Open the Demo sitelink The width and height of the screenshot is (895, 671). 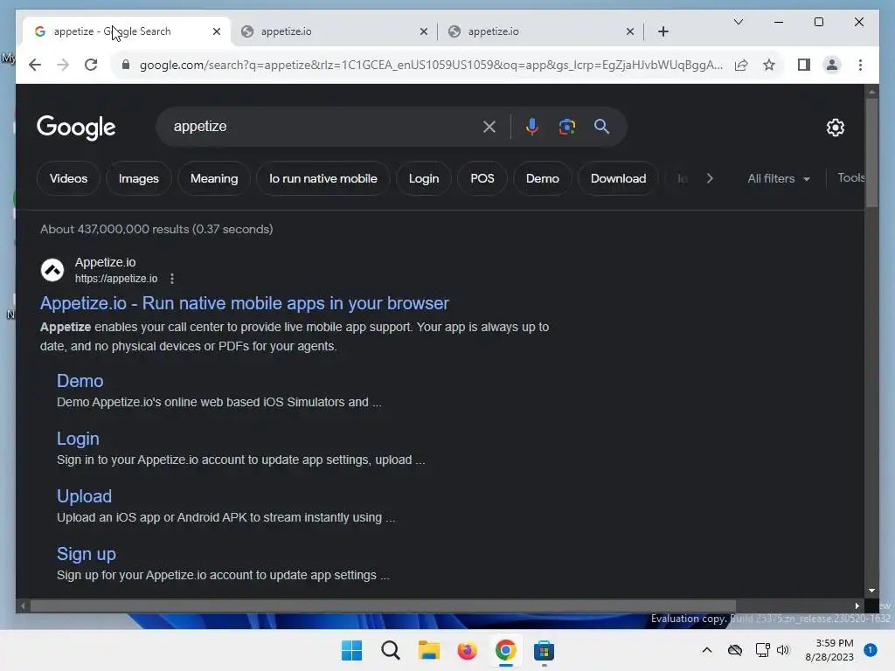(x=80, y=381)
